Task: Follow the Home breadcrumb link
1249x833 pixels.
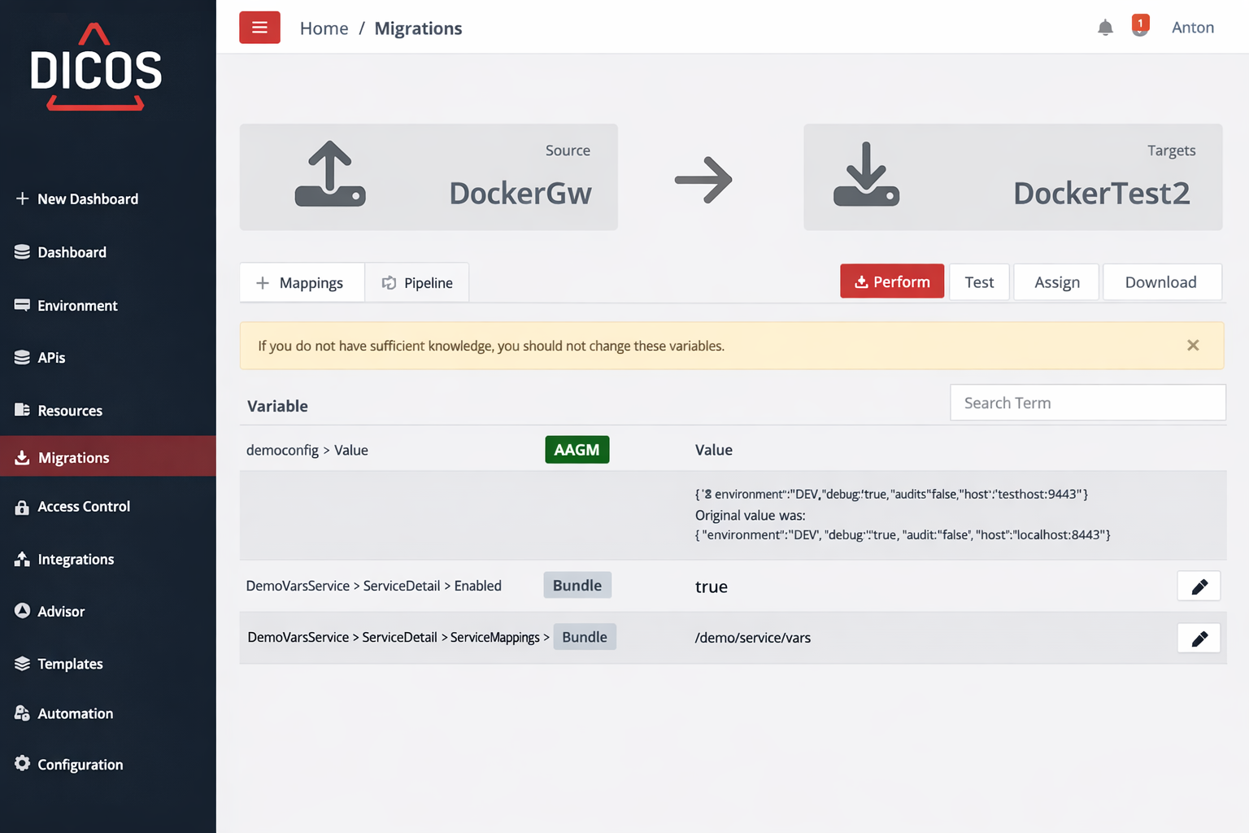Action: (x=324, y=28)
